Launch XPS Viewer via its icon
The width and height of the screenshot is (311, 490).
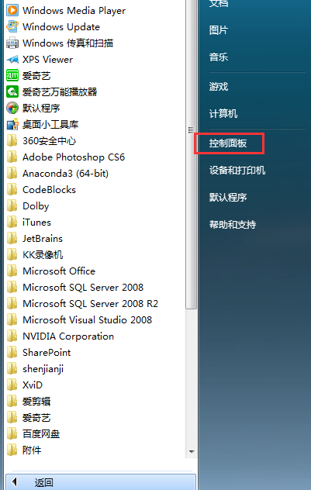[x=12, y=59]
